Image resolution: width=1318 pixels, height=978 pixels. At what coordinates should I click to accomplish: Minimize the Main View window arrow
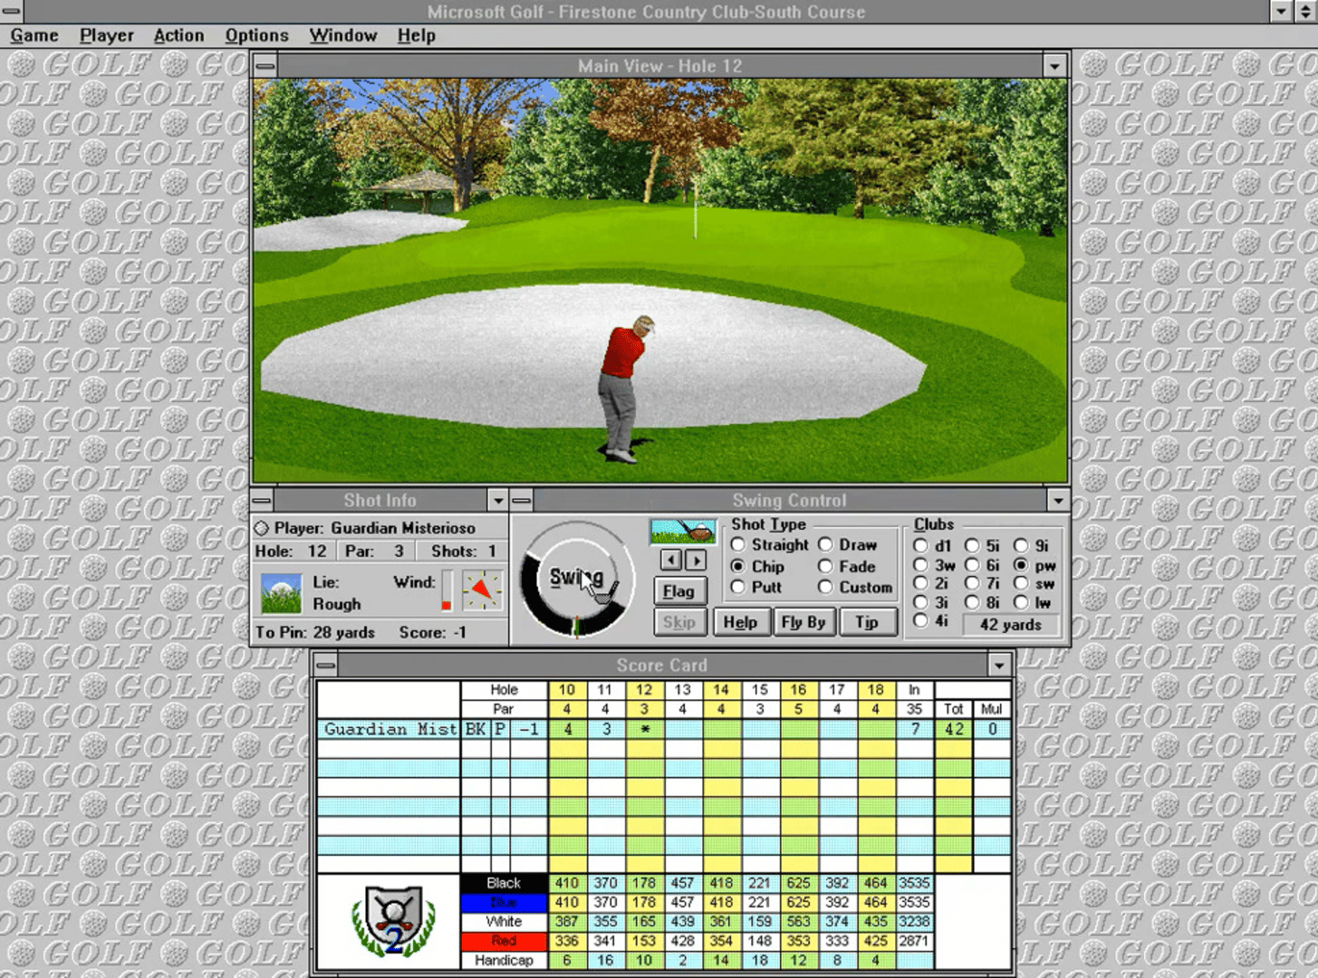pos(1054,66)
